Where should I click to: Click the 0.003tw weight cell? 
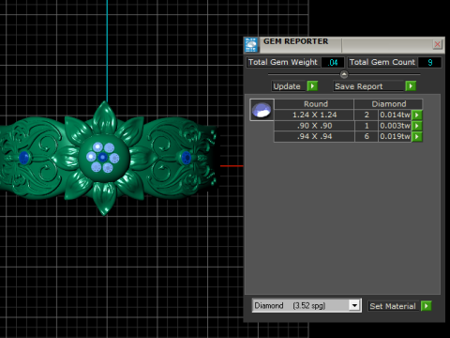tap(395, 126)
